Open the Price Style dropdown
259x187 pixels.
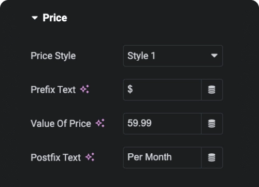click(173, 56)
